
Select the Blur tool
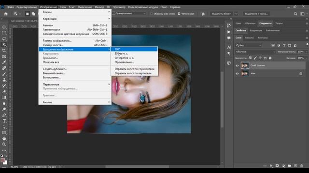[x=4, y=103]
